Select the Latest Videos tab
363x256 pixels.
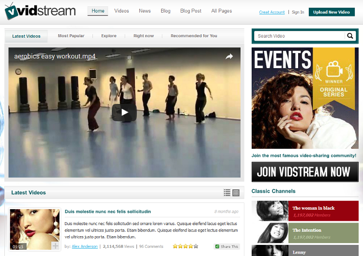[x=26, y=36]
